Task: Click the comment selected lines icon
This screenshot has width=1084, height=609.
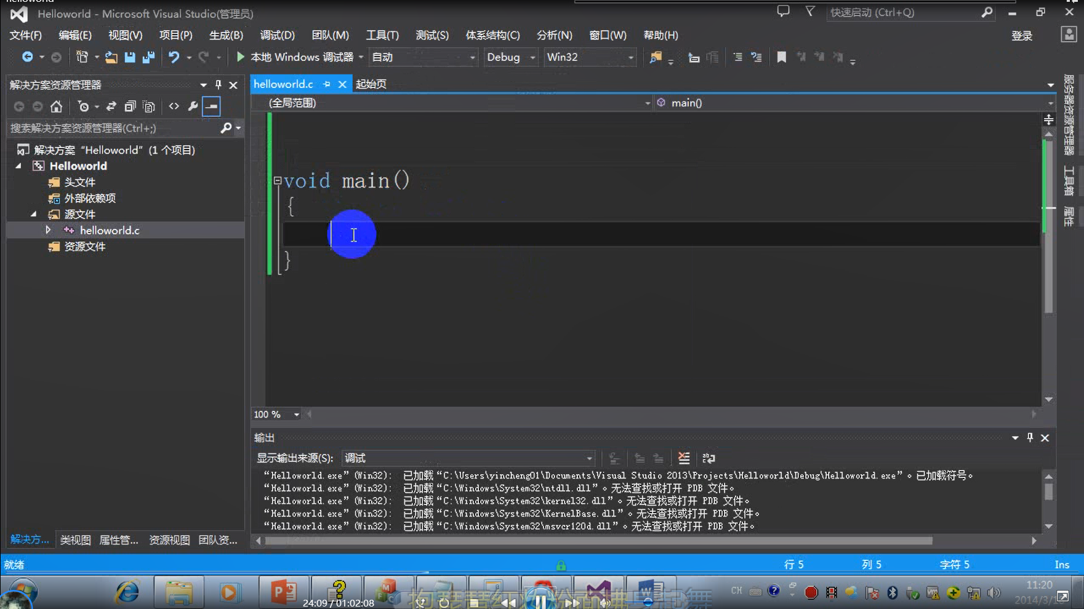Action: (x=737, y=57)
